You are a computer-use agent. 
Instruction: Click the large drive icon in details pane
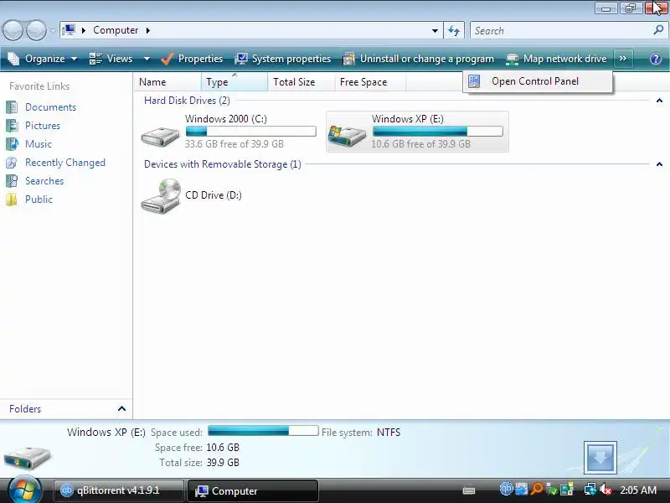27,458
